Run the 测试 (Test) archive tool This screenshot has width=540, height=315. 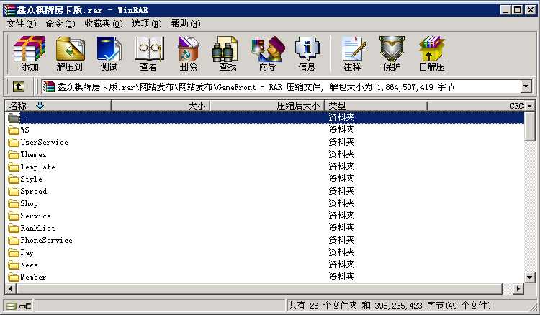tap(109, 53)
